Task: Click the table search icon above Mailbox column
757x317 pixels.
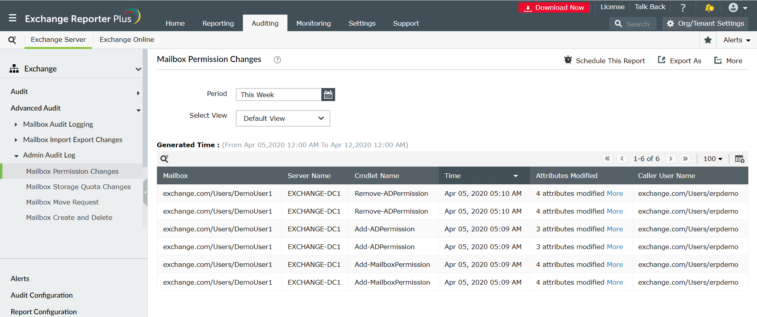Action: 164,159
